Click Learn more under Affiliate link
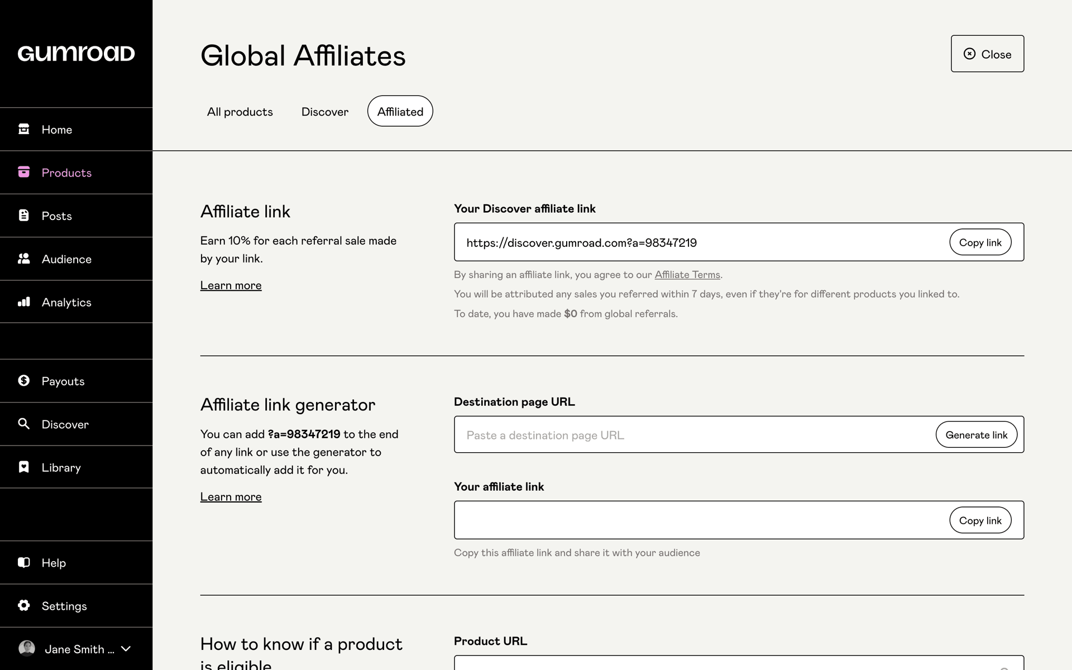Screen dimensions: 1072x670 (231, 285)
